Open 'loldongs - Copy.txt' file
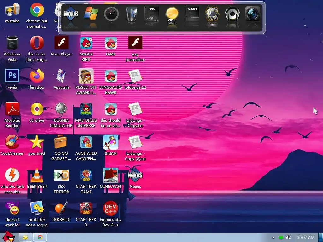Screen dimensions: 323x242 click(x=135, y=109)
